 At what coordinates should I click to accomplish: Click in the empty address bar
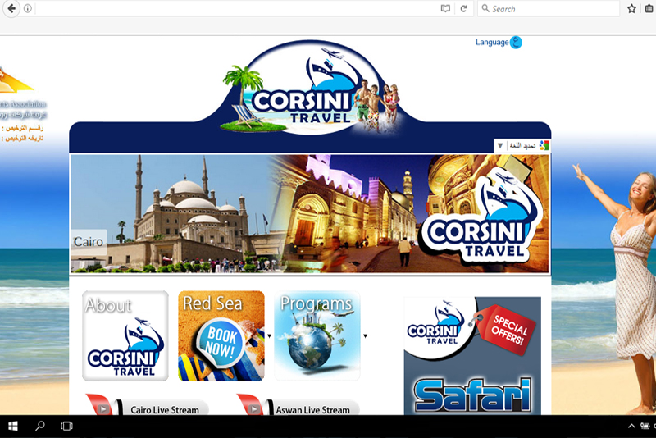pos(236,9)
